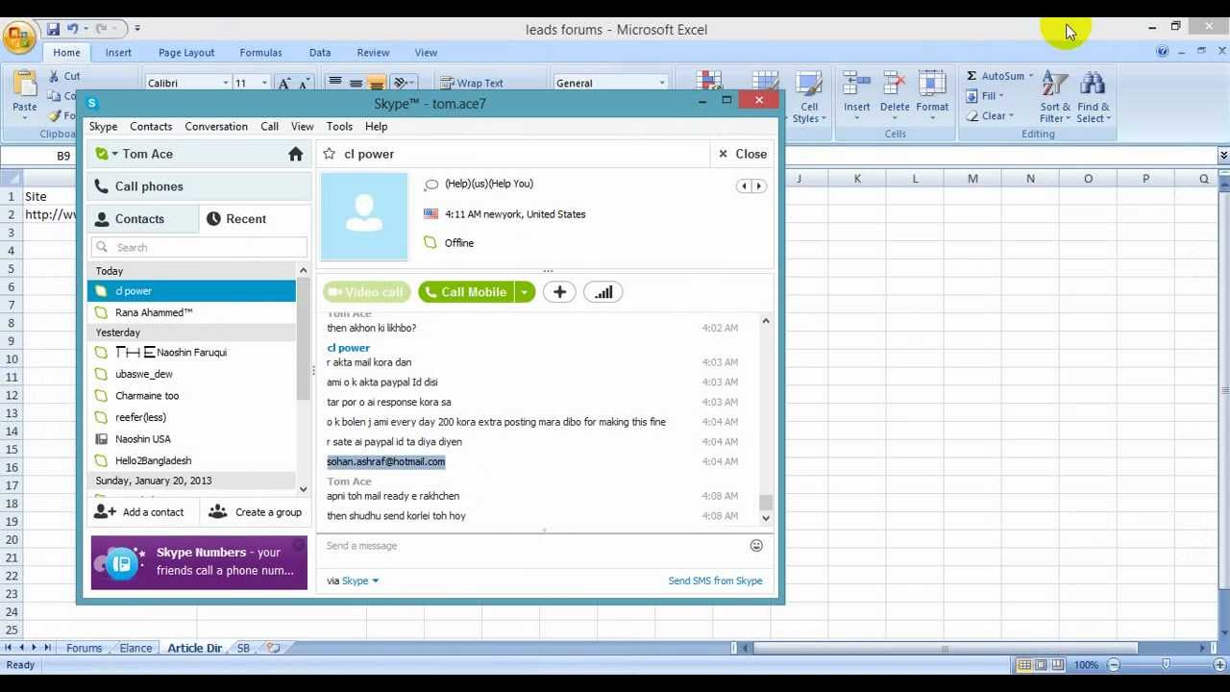Image resolution: width=1230 pixels, height=692 pixels.
Task: Select Rana Ahammed contact in list
Action: [191, 312]
